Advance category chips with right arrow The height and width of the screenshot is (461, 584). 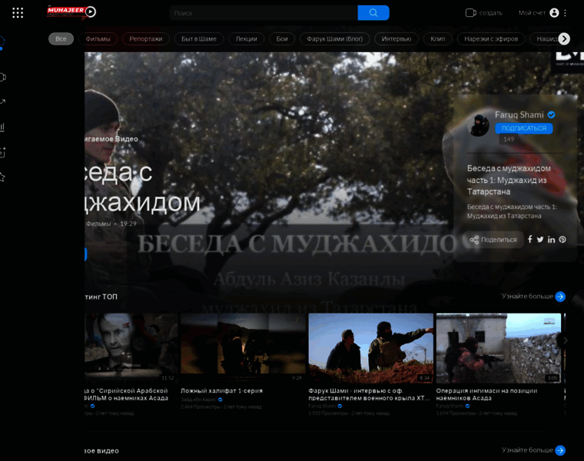[564, 38]
